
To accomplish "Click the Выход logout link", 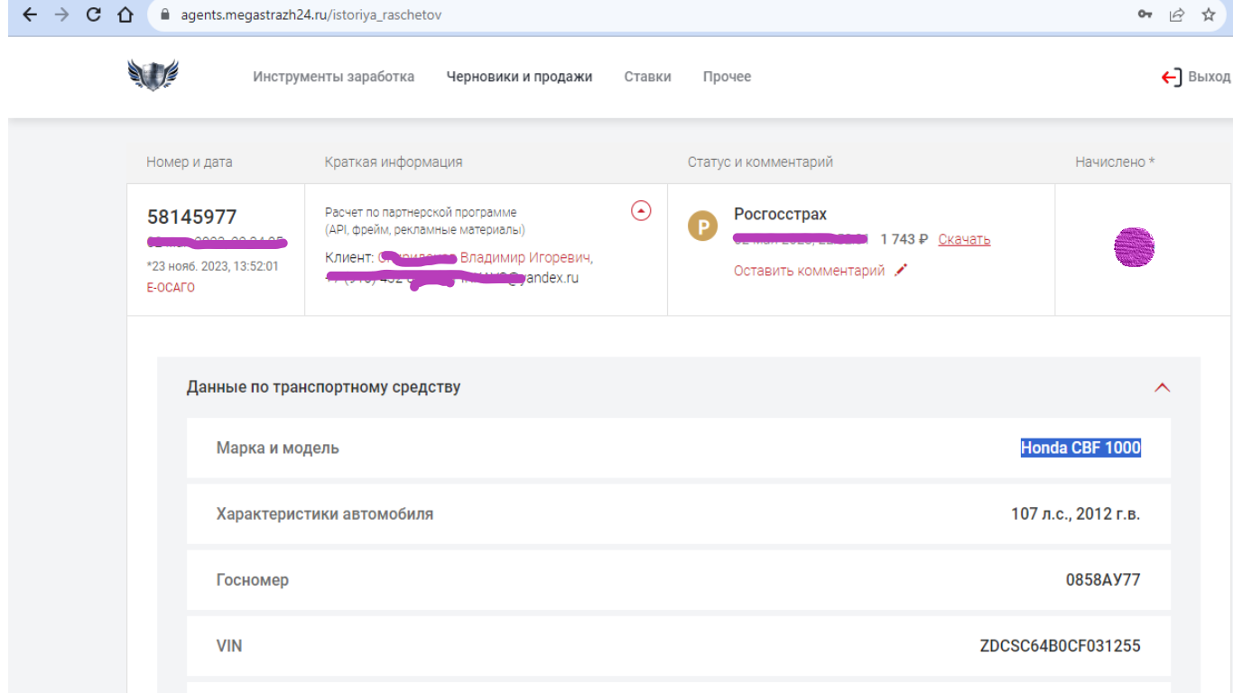I will [1210, 78].
